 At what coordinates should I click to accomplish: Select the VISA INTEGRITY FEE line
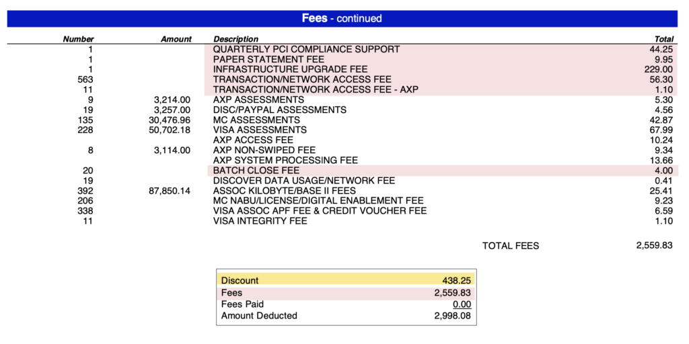coord(260,220)
